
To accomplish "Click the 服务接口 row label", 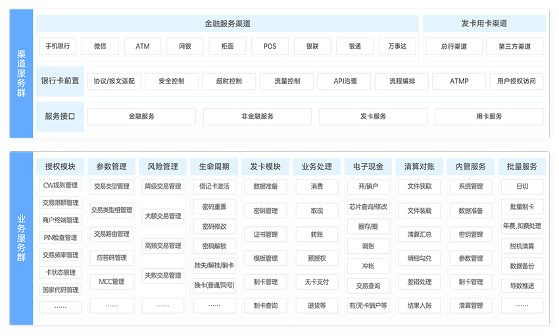I will click(x=60, y=116).
